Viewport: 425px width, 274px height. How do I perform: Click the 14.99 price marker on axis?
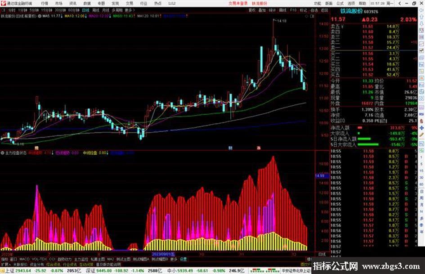322,176
